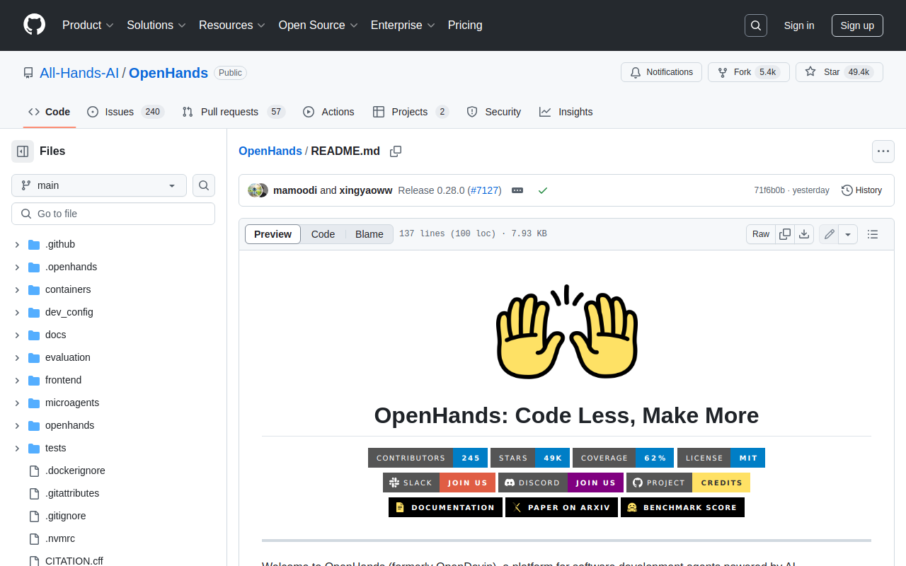
Task: Open the Slack Join Us badge
Action: [x=439, y=483]
